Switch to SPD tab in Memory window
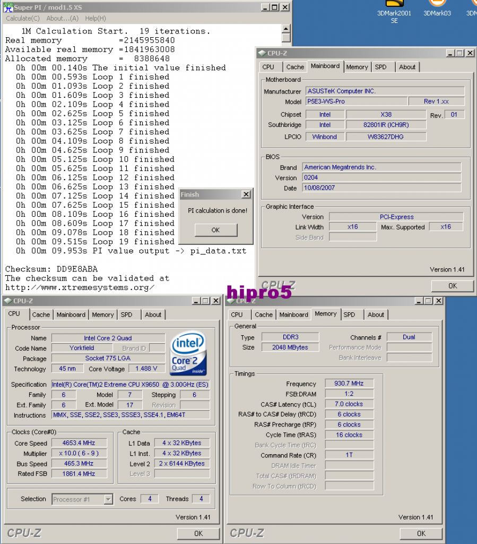The image size is (477, 544). tap(349, 314)
